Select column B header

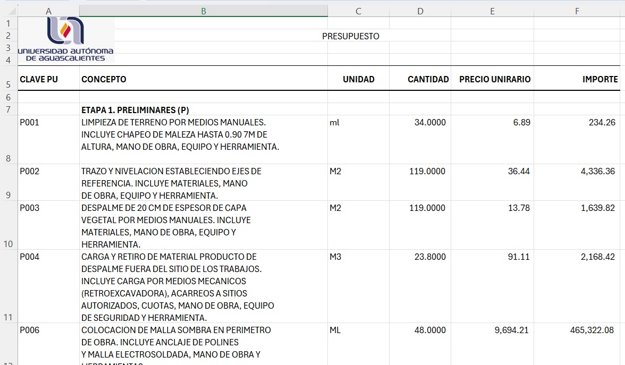point(203,11)
